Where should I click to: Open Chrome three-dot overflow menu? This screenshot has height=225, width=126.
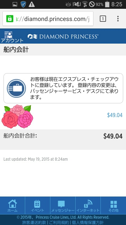(118, 19)
